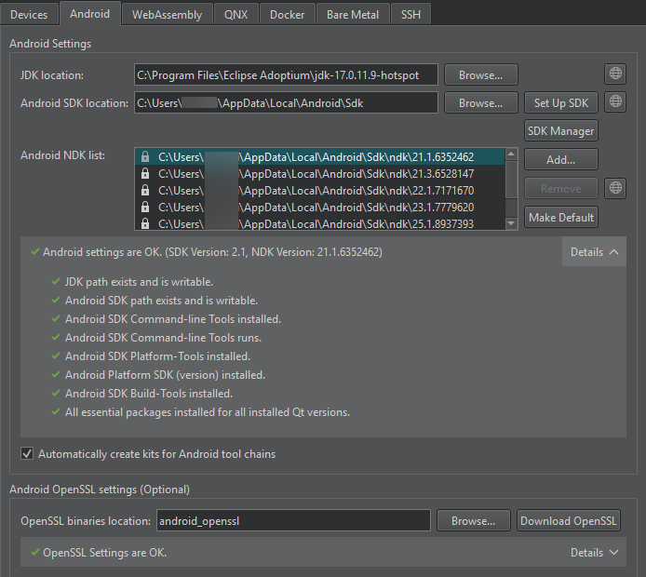Click the OpenSSL binaries location field
The width and height of the screenshot is (646, 577).
tap(292, 521)
